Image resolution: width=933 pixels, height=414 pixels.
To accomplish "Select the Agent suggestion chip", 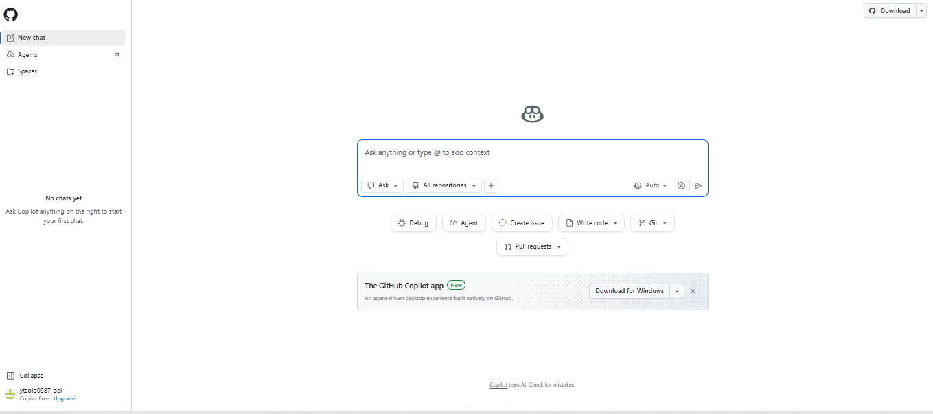I will coord(464,223).
